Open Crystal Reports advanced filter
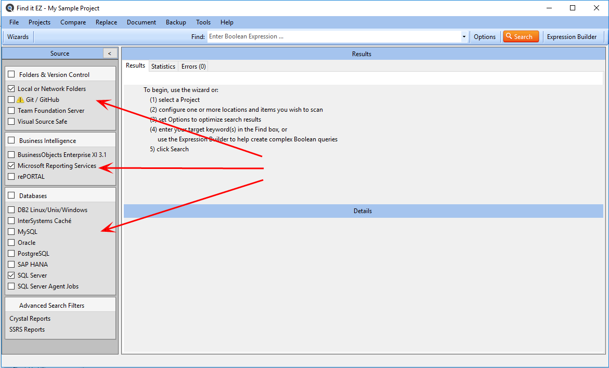Viewport: 609px width, 368px height. 30,318
